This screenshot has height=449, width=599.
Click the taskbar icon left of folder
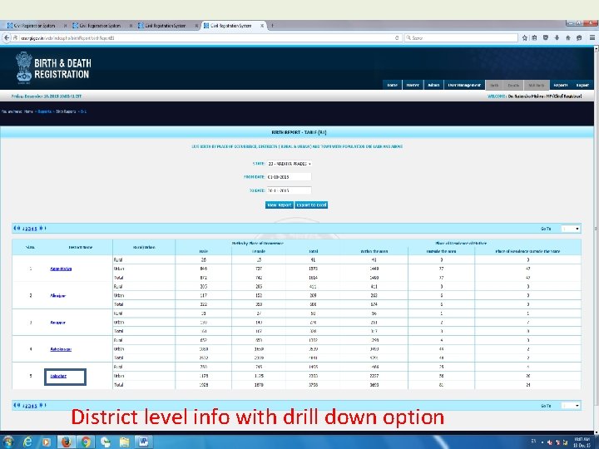(105, 442)
